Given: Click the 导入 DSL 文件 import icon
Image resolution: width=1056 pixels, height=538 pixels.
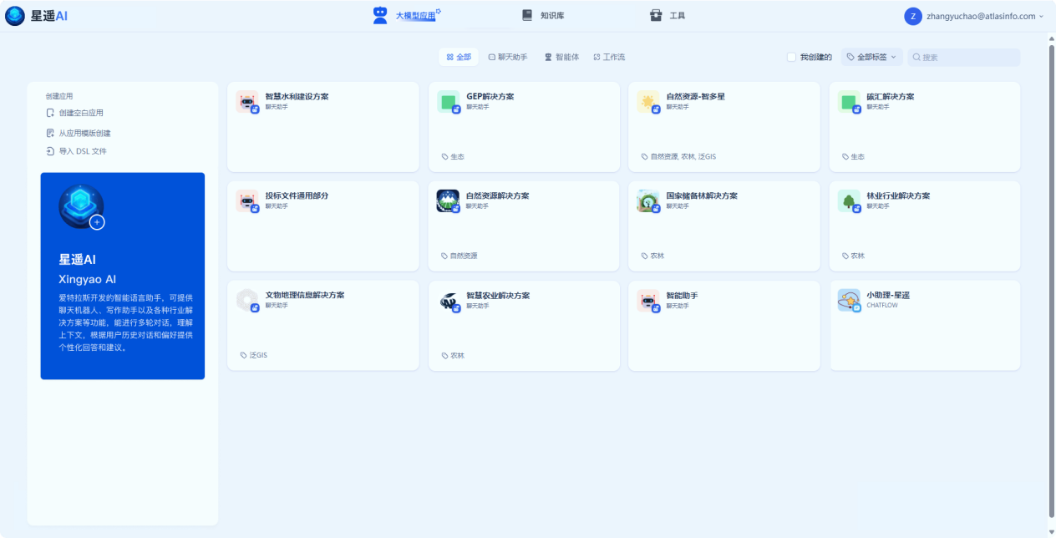Looking at the screenshot, I should tap(50, 151).
